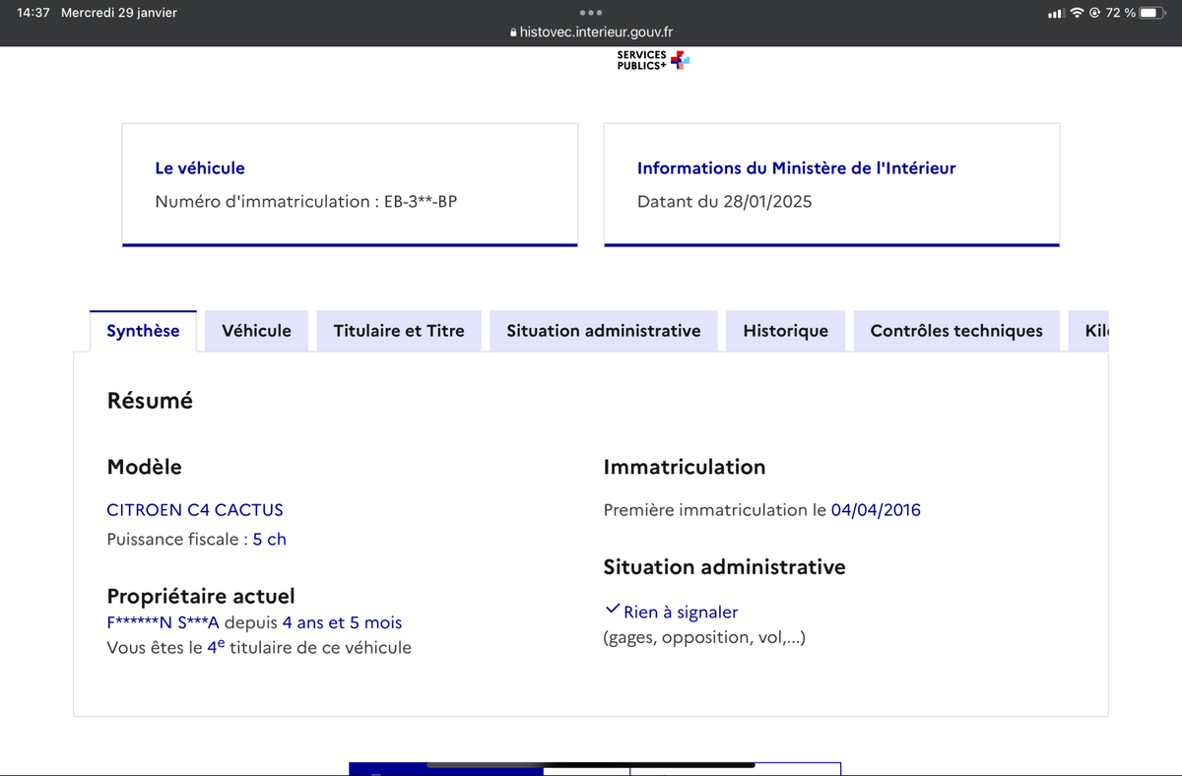Click the checkmark beside Rien à signaler
The height and width of the screenshot is (776, 1182).
pyautogui.click(x=611, y=607)
